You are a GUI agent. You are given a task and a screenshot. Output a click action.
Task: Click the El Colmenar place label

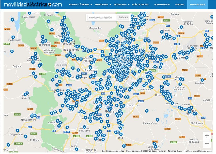pos(197,123)
